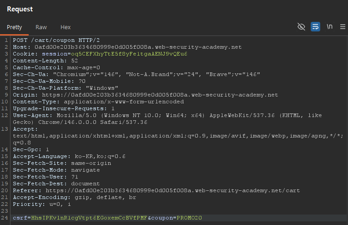348x225 pixels.
Task: Click the PROMO20 coupon value
Action: pos(189,218)
